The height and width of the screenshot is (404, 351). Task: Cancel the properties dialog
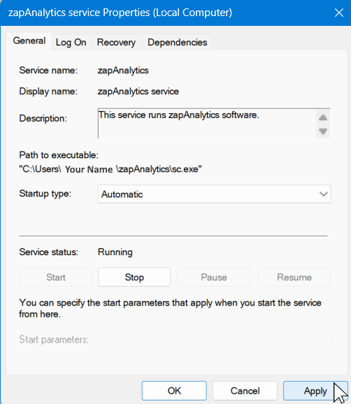click(x=245, y=391)
